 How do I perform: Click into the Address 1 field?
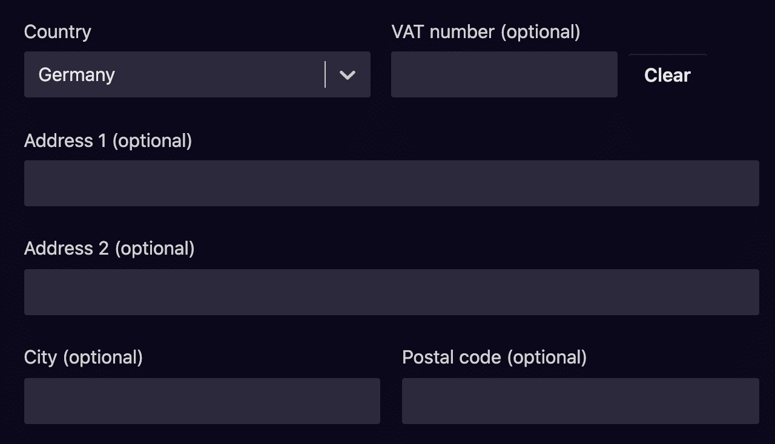coord(391,183)
